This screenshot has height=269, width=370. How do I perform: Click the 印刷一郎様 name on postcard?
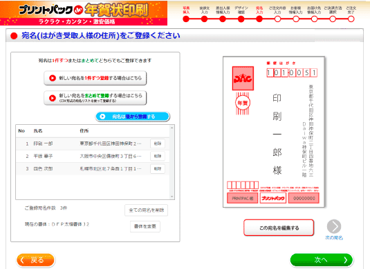[277, 134]
